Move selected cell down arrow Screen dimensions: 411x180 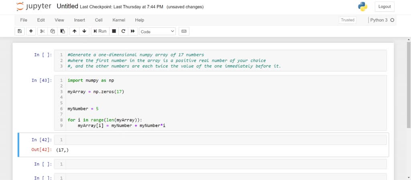tap(84, 31)
